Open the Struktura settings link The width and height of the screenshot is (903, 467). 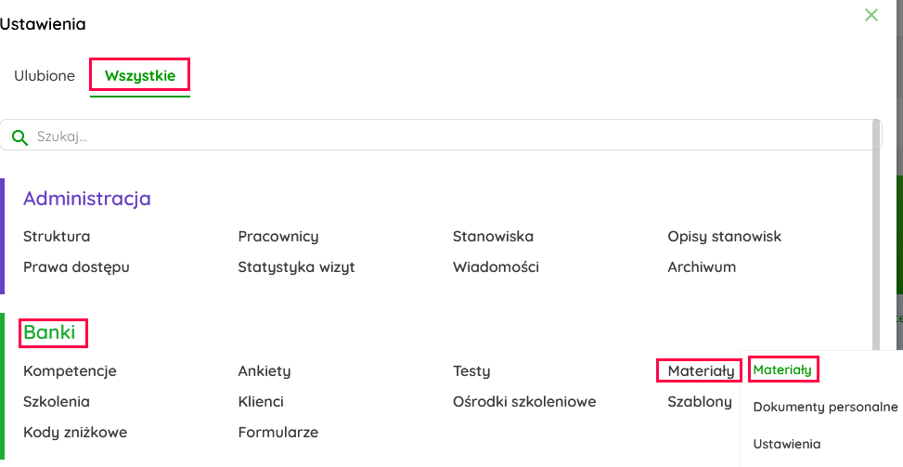pos(57,237)
